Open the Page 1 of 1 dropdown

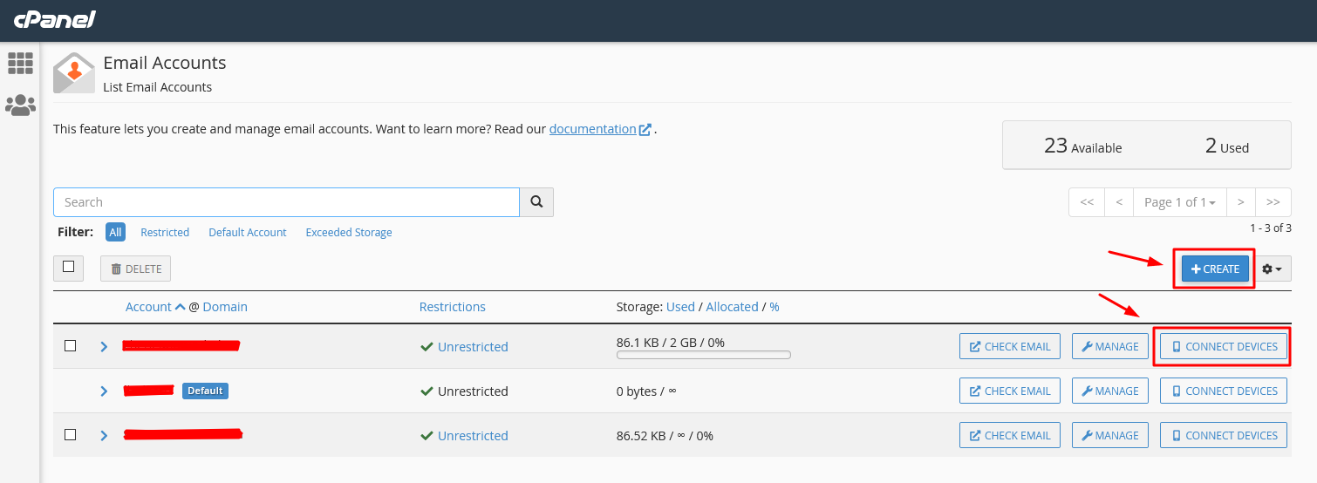(1179, 202)
